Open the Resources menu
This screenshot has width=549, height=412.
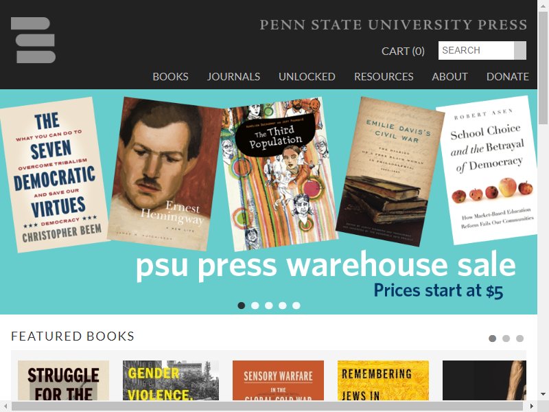click(x=384, y=76)
